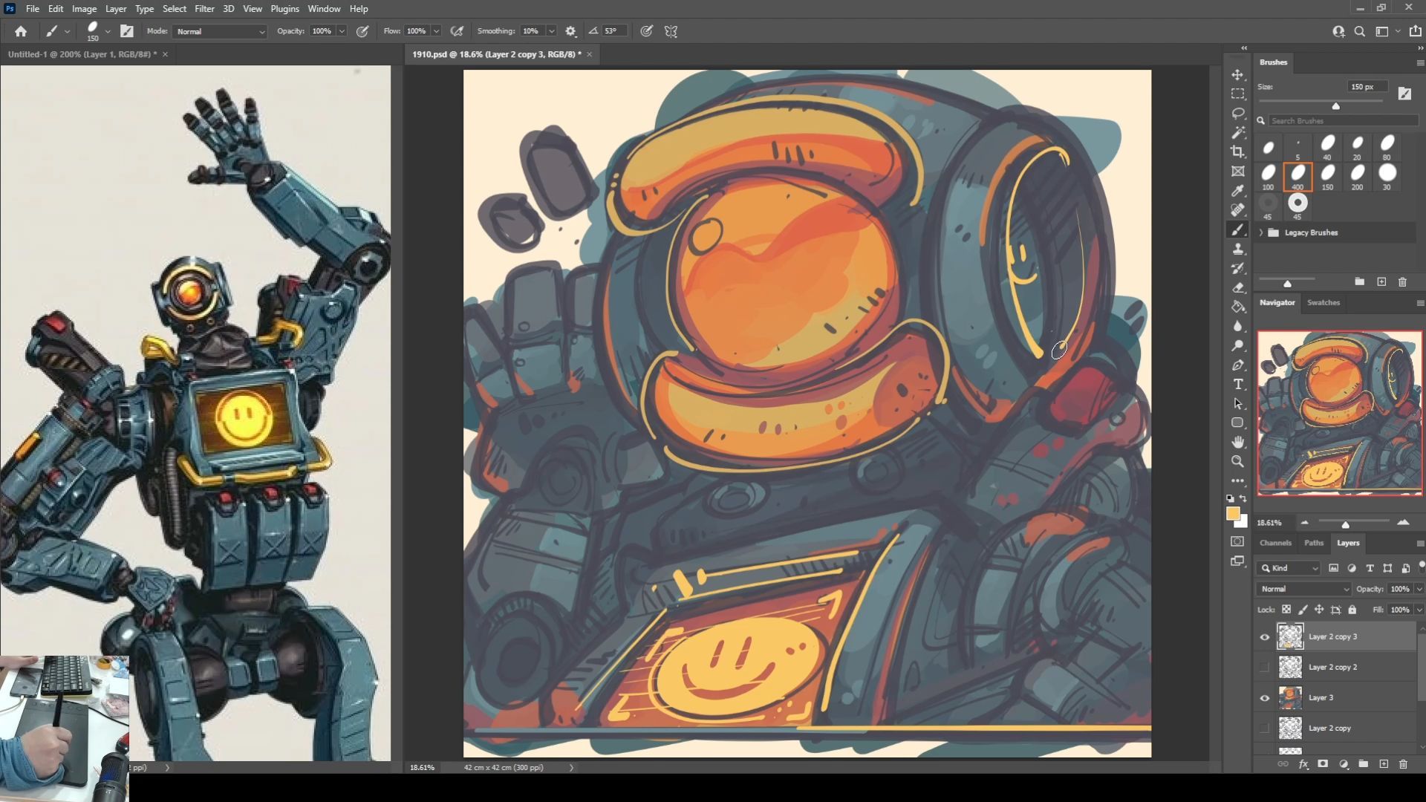
Task: Click the Home icon in options bar
Action: point(21,31)
